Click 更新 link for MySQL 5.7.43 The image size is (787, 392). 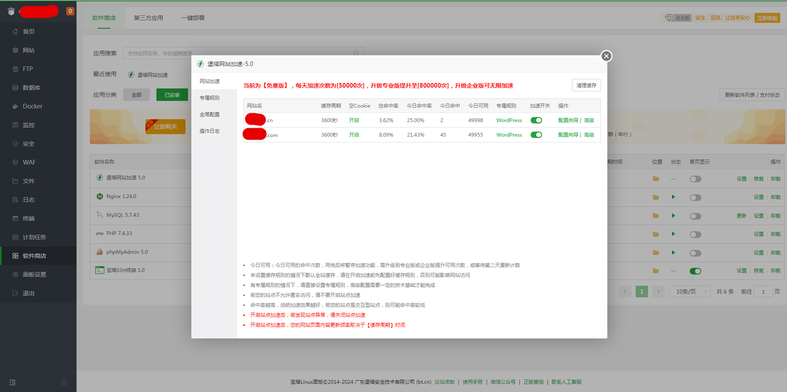click(741, 216)
